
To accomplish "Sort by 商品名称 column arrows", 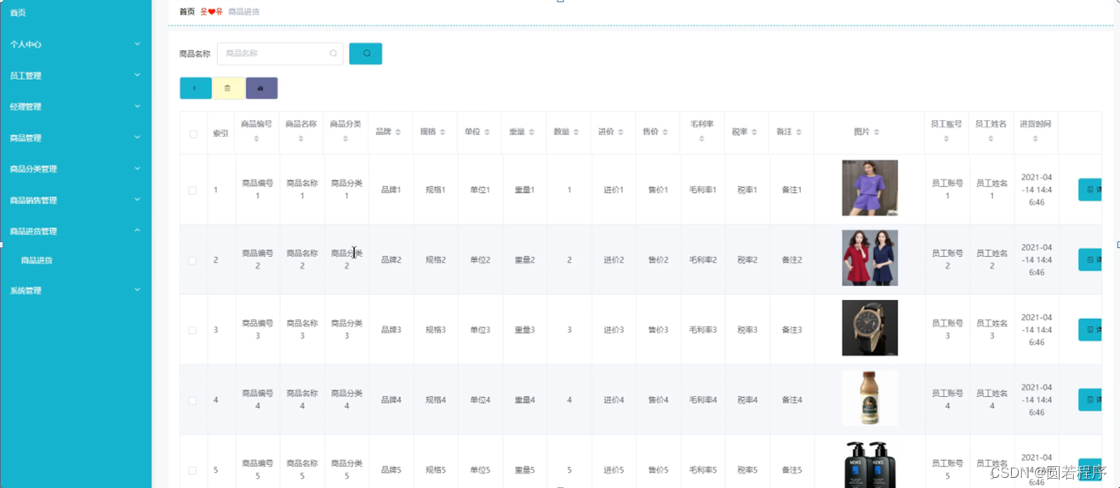I will pos(301,139).
